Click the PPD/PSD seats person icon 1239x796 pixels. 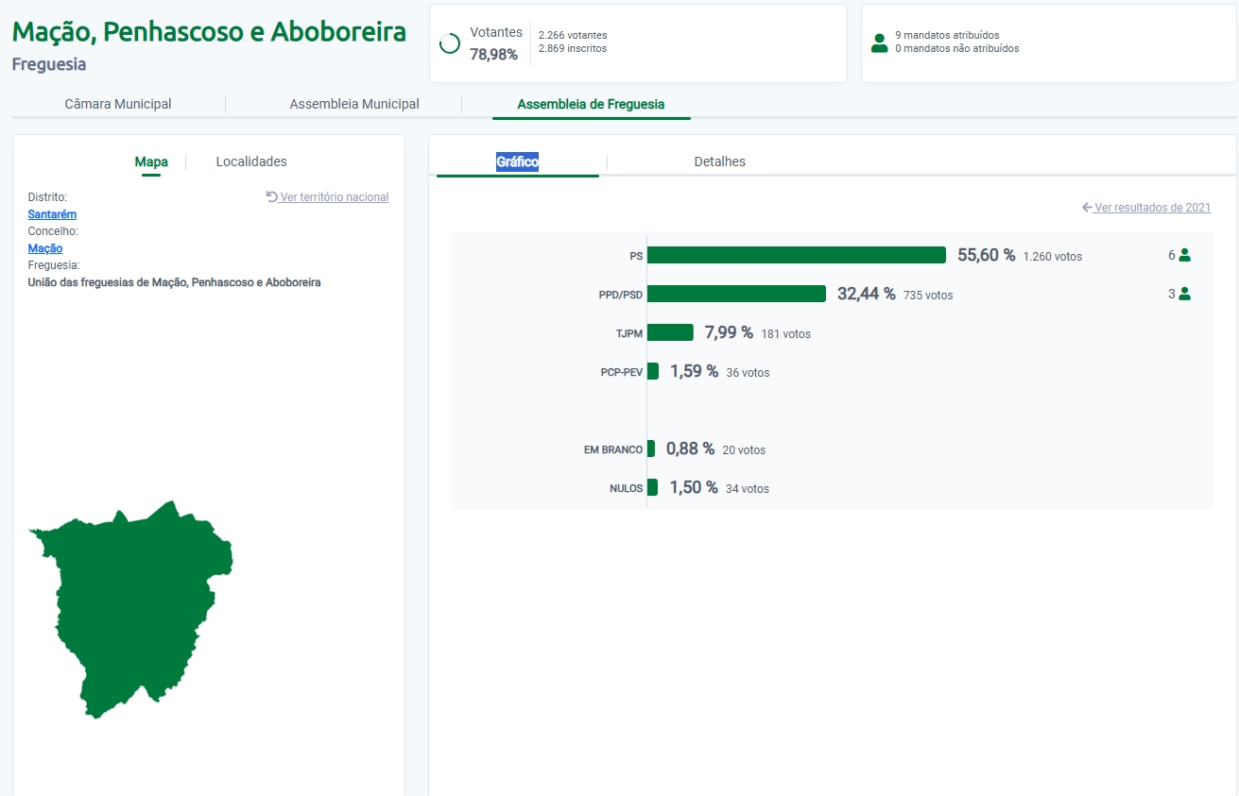tap(1184, 294)
